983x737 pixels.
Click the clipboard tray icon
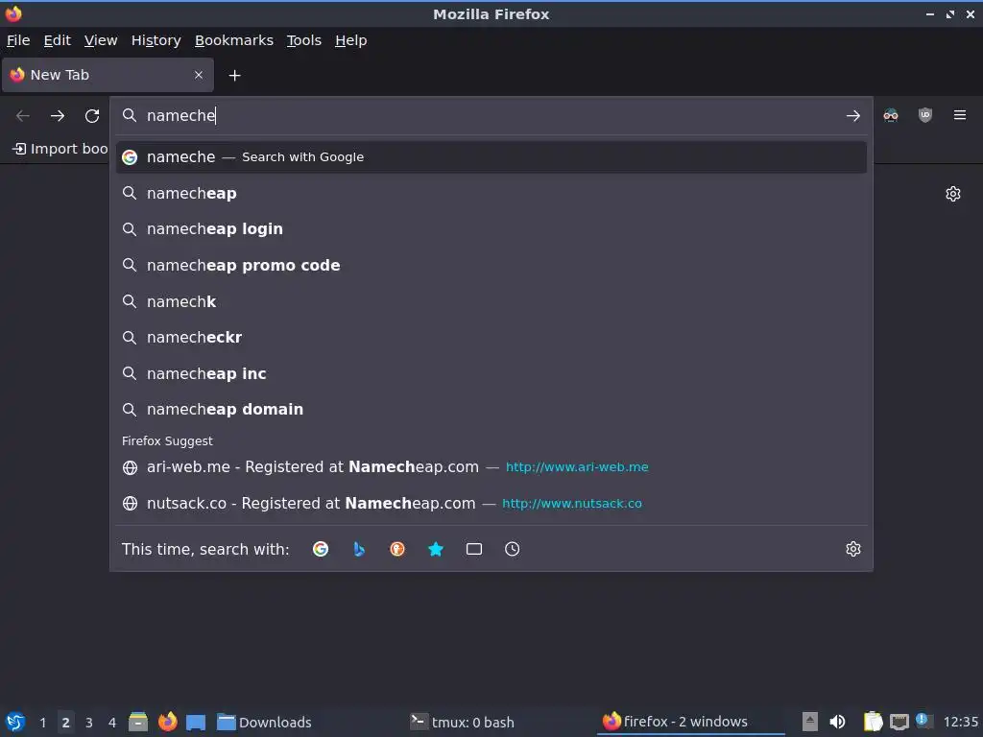[872, 722]
